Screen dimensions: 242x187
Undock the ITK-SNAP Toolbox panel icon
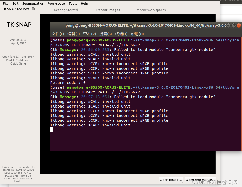click(33, 9)
